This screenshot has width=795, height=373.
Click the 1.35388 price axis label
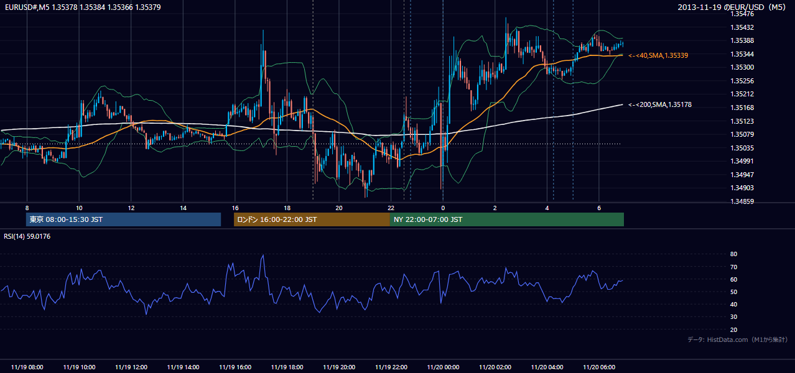(742, 40)
